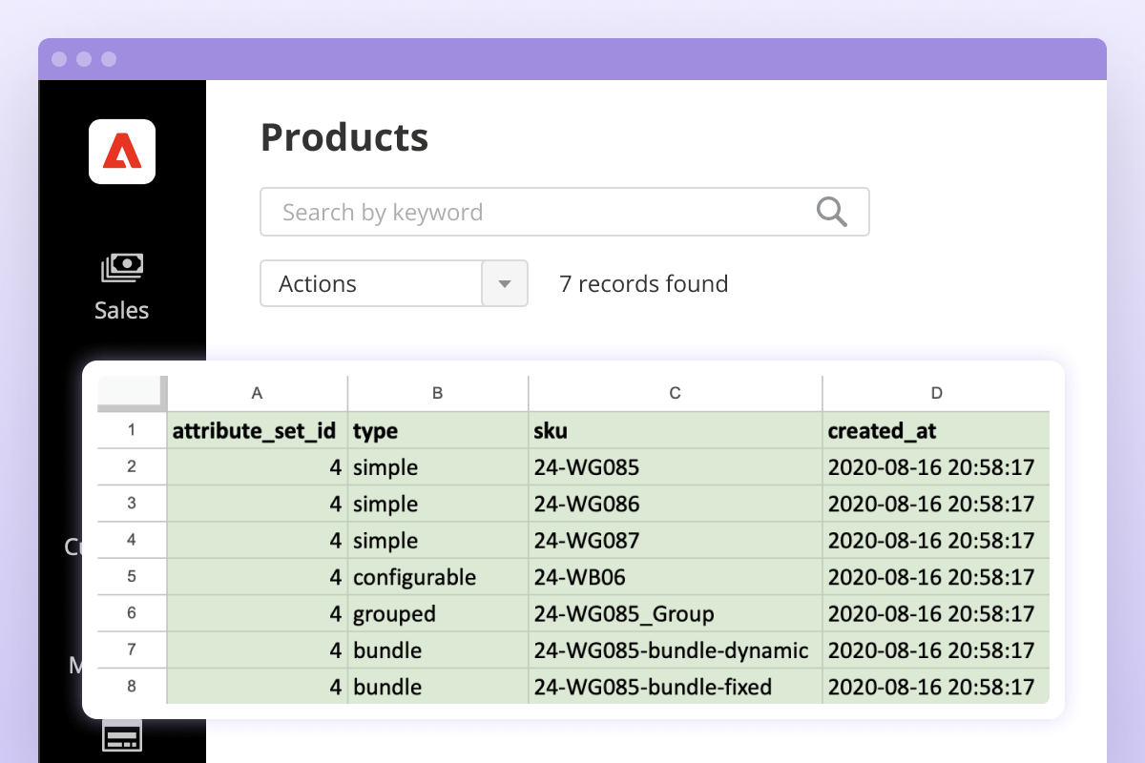Click the 7 records found label

tap(644, 283)
